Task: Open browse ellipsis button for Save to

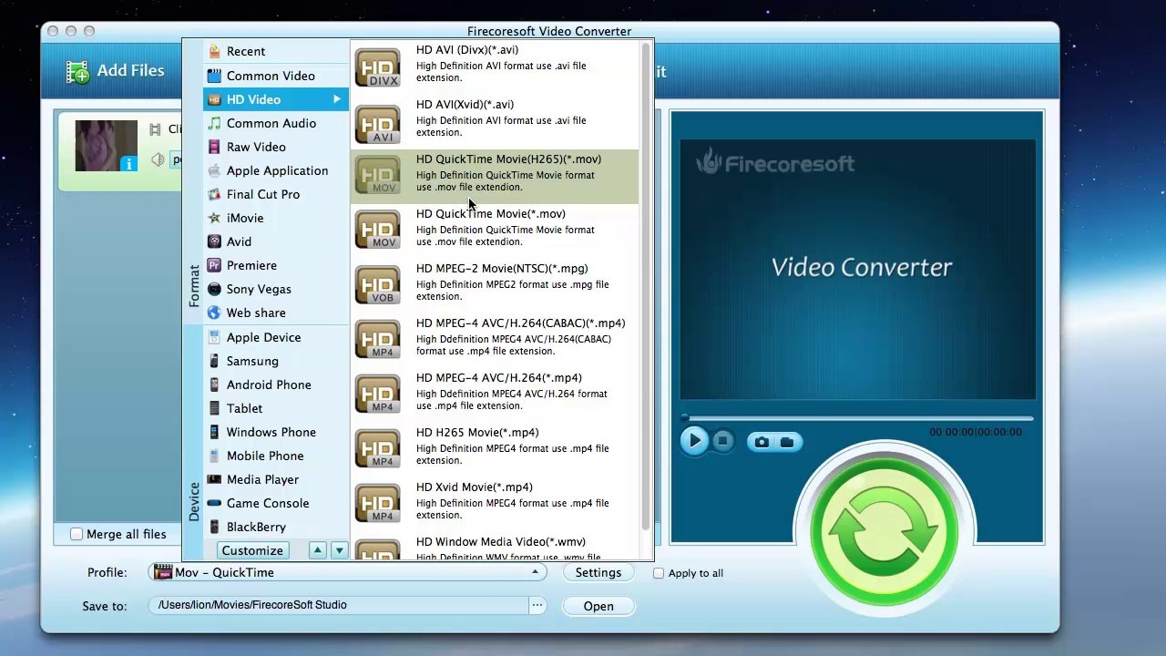Action: tap(537, 605)
